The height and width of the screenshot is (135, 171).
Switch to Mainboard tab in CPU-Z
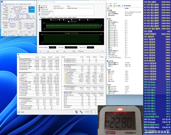8,4
